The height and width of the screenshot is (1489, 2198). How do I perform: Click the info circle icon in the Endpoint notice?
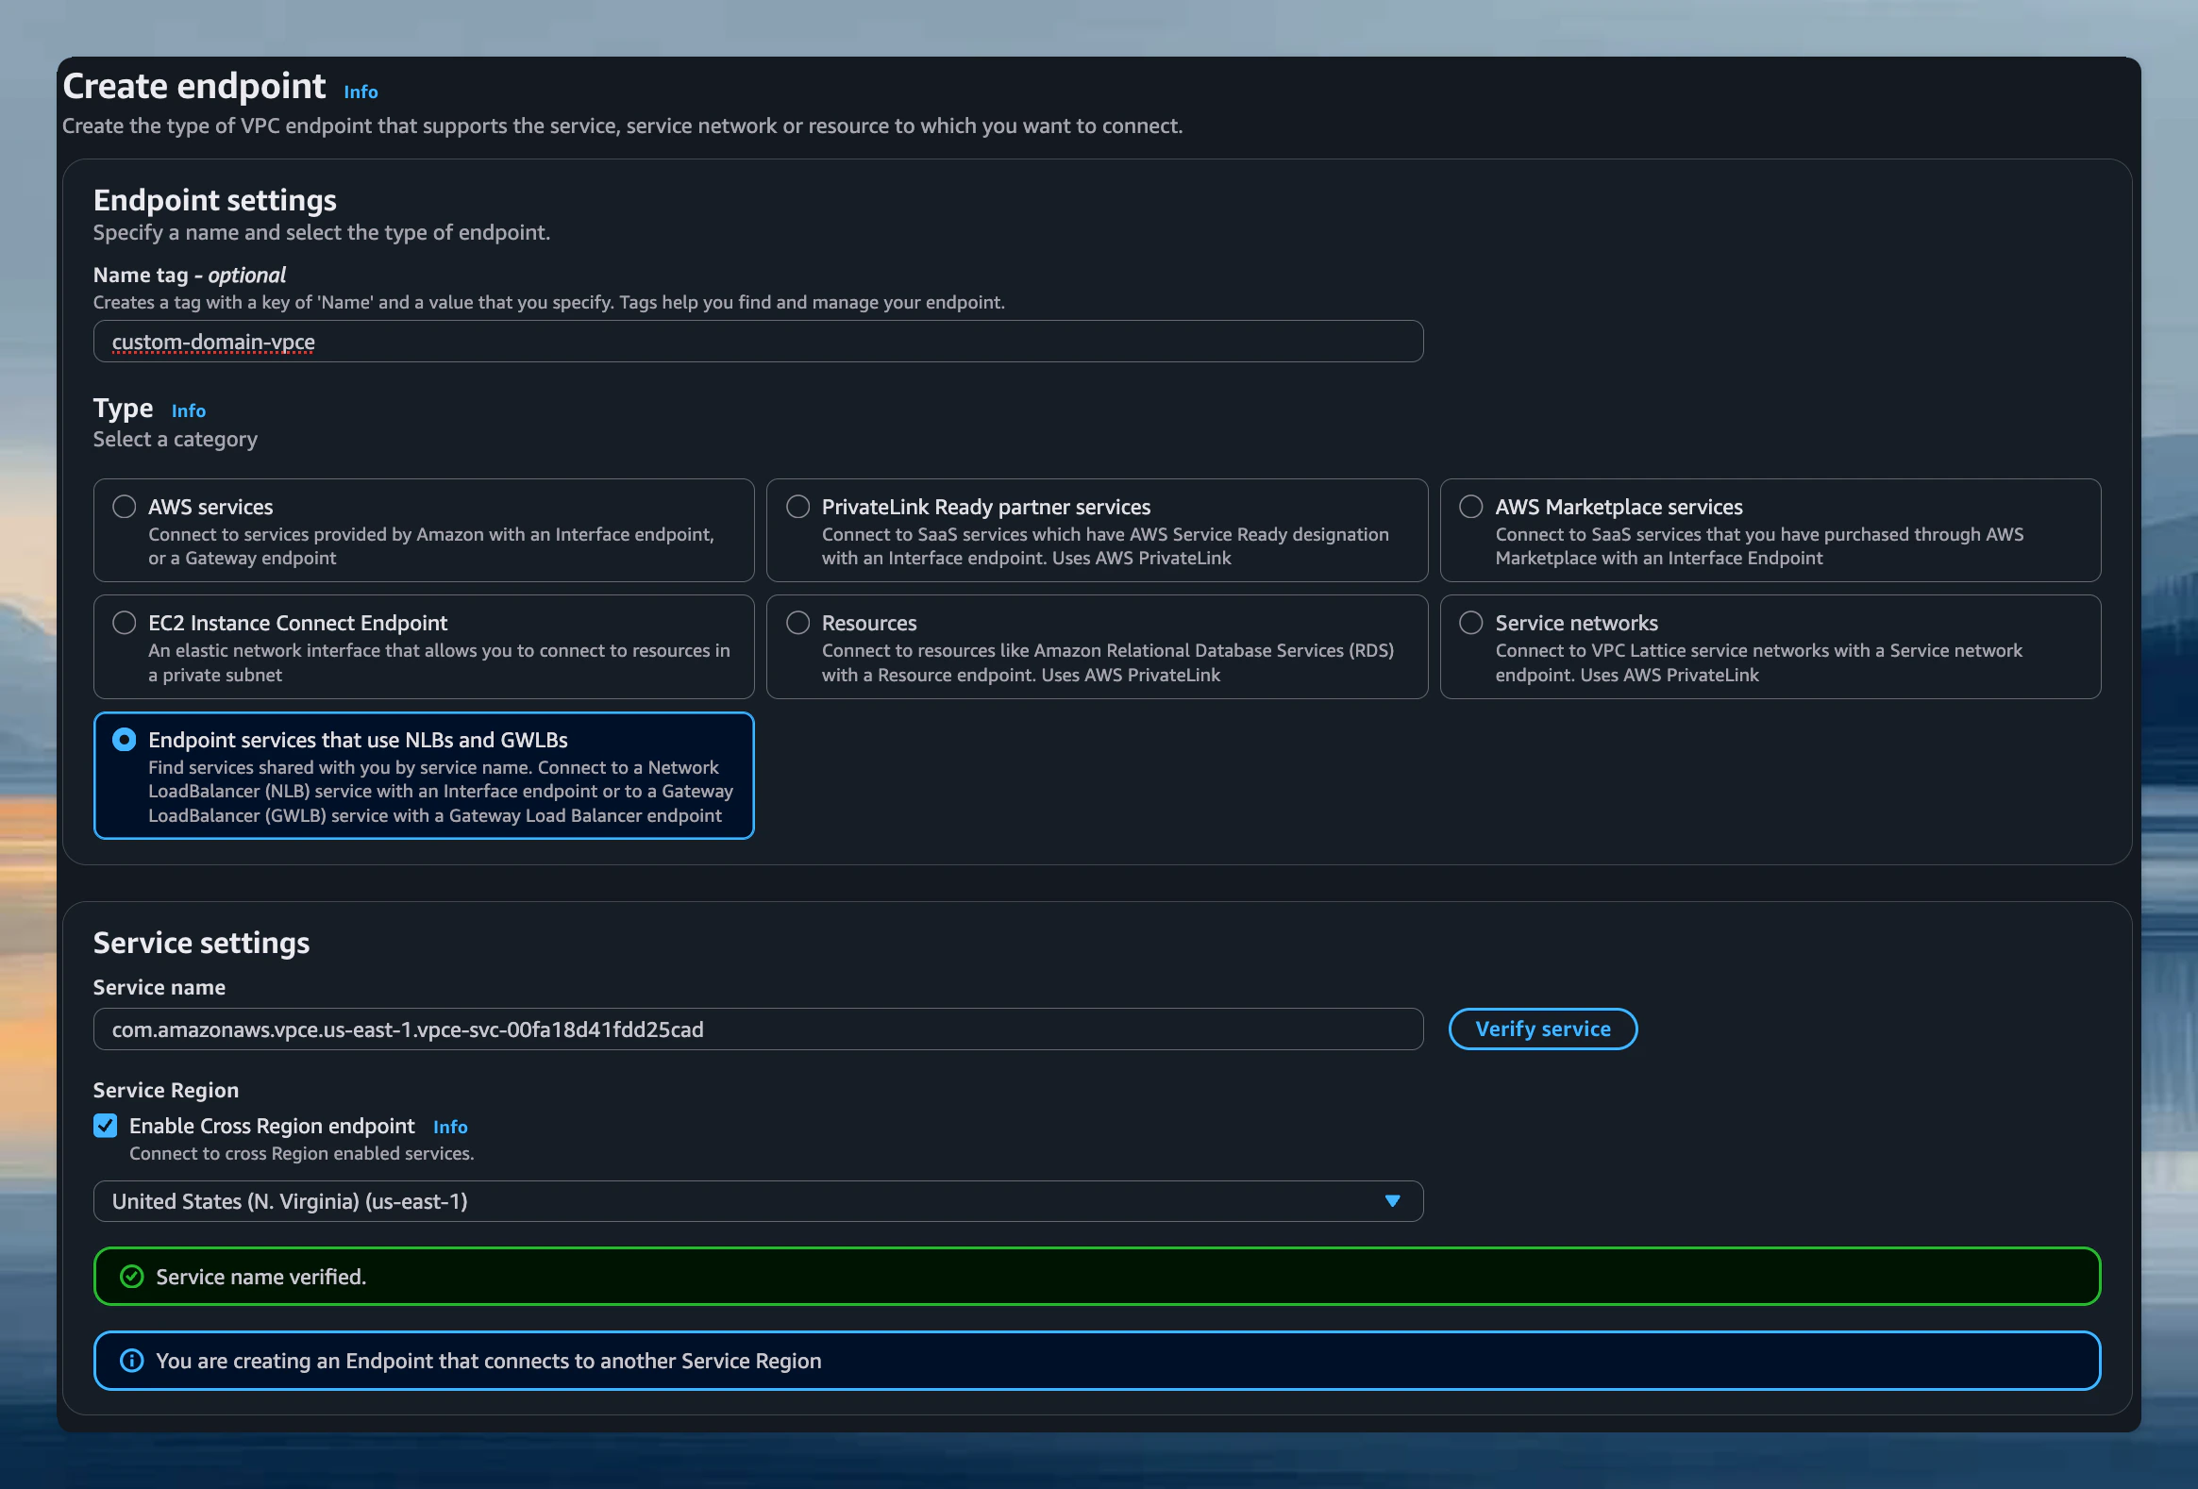point(130,1361)
